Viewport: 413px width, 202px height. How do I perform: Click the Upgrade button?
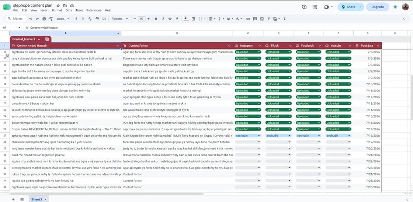[378, 7]
